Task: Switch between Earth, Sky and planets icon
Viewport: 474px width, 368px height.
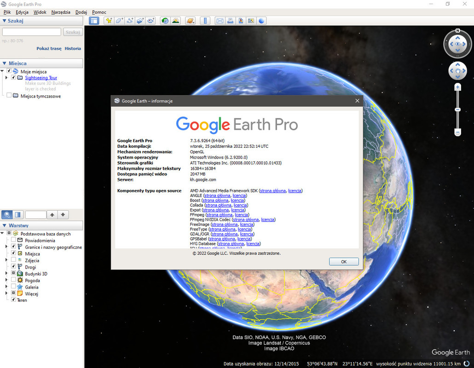Action: click(191, 21)
